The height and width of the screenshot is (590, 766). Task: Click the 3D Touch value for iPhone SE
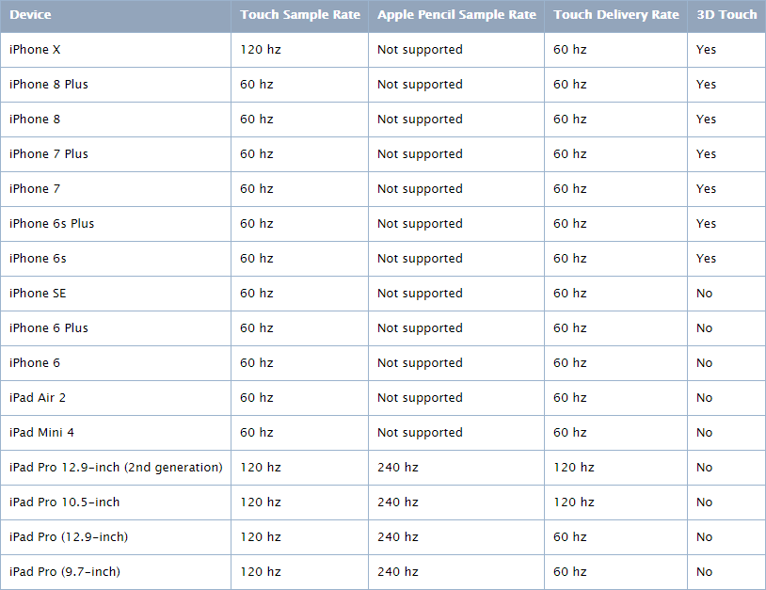705,294
